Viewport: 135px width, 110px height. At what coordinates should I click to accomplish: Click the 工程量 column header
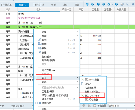click(x=95, y=10)
